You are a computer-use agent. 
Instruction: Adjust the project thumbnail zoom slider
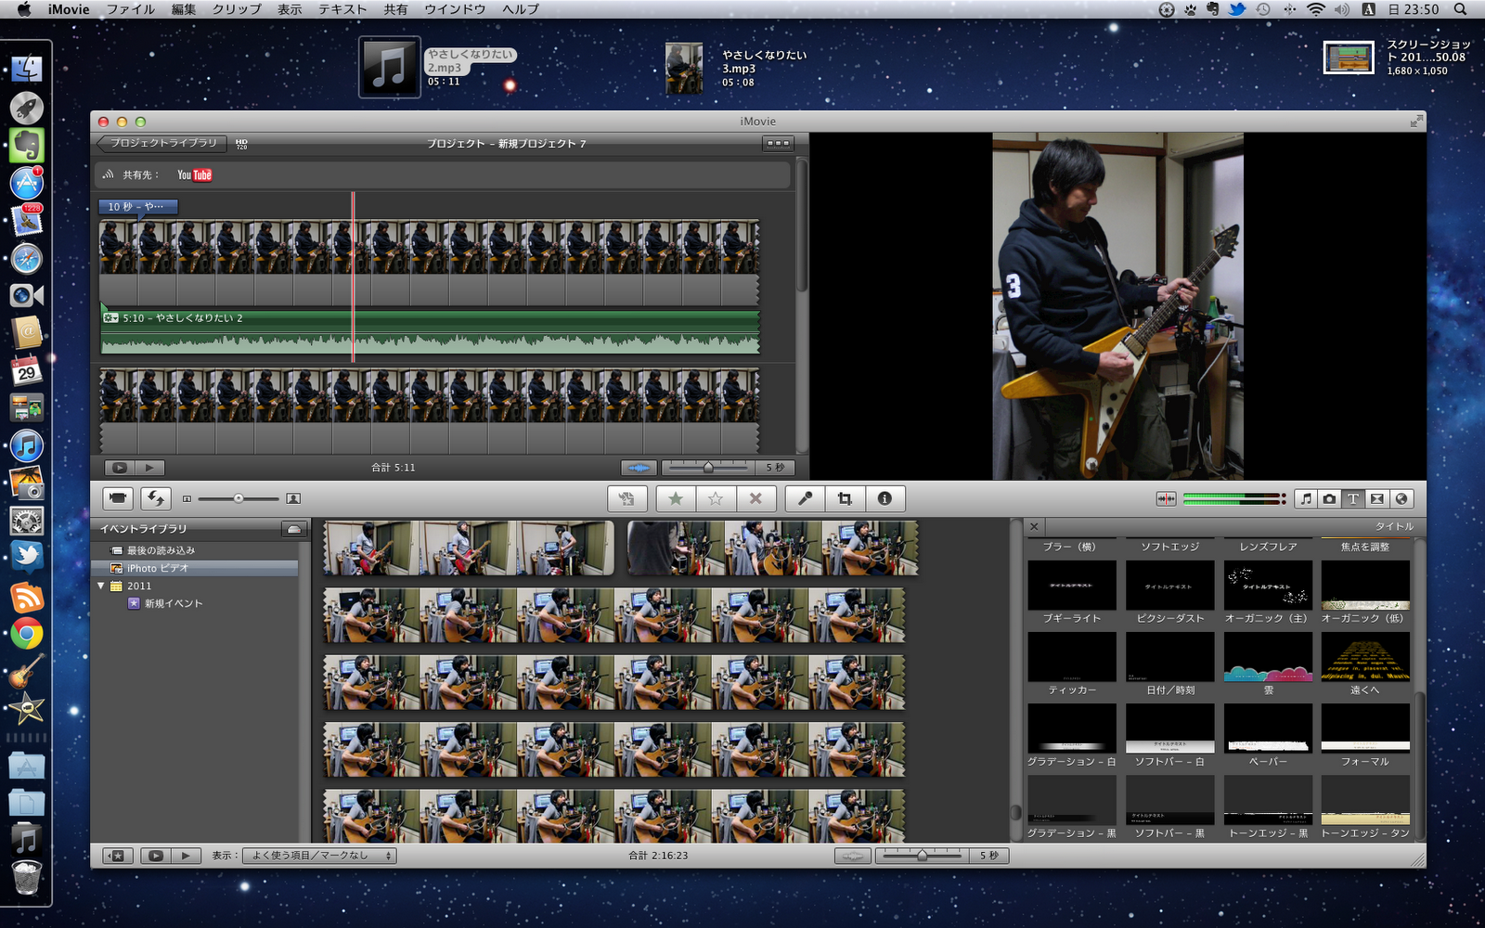(x=707, y=467)
